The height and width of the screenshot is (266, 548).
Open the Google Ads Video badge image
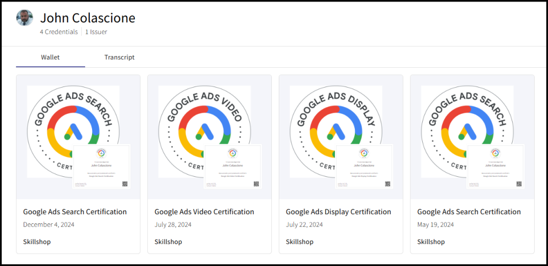(x=204, y=131)
